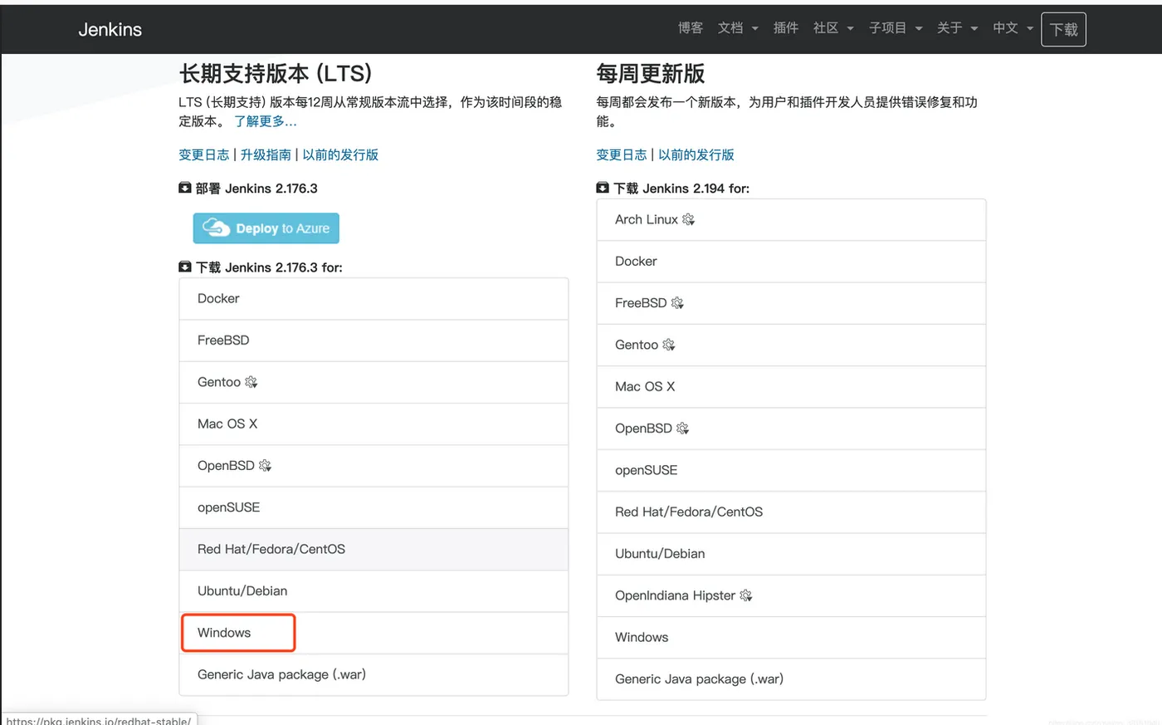Click the gear icon beside FreeBSD in weekly list

pyautogui.click(x=677, y=303)
